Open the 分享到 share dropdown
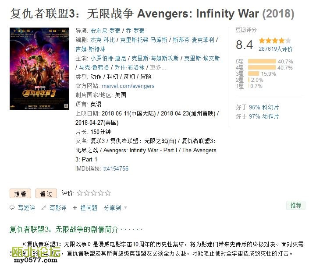Viewport: 316px width, 266px height. tap(115, 208)
